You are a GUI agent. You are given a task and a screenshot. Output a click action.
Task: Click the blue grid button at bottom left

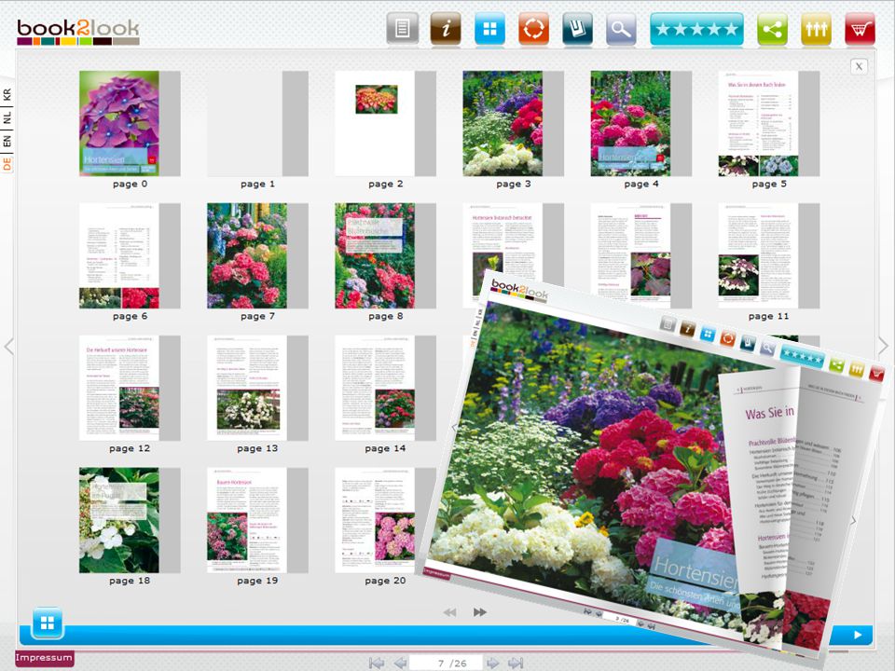coord(48,623)
